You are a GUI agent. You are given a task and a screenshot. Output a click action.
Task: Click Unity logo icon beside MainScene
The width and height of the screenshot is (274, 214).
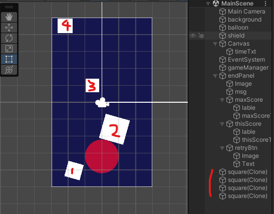[x=216, y=4]
